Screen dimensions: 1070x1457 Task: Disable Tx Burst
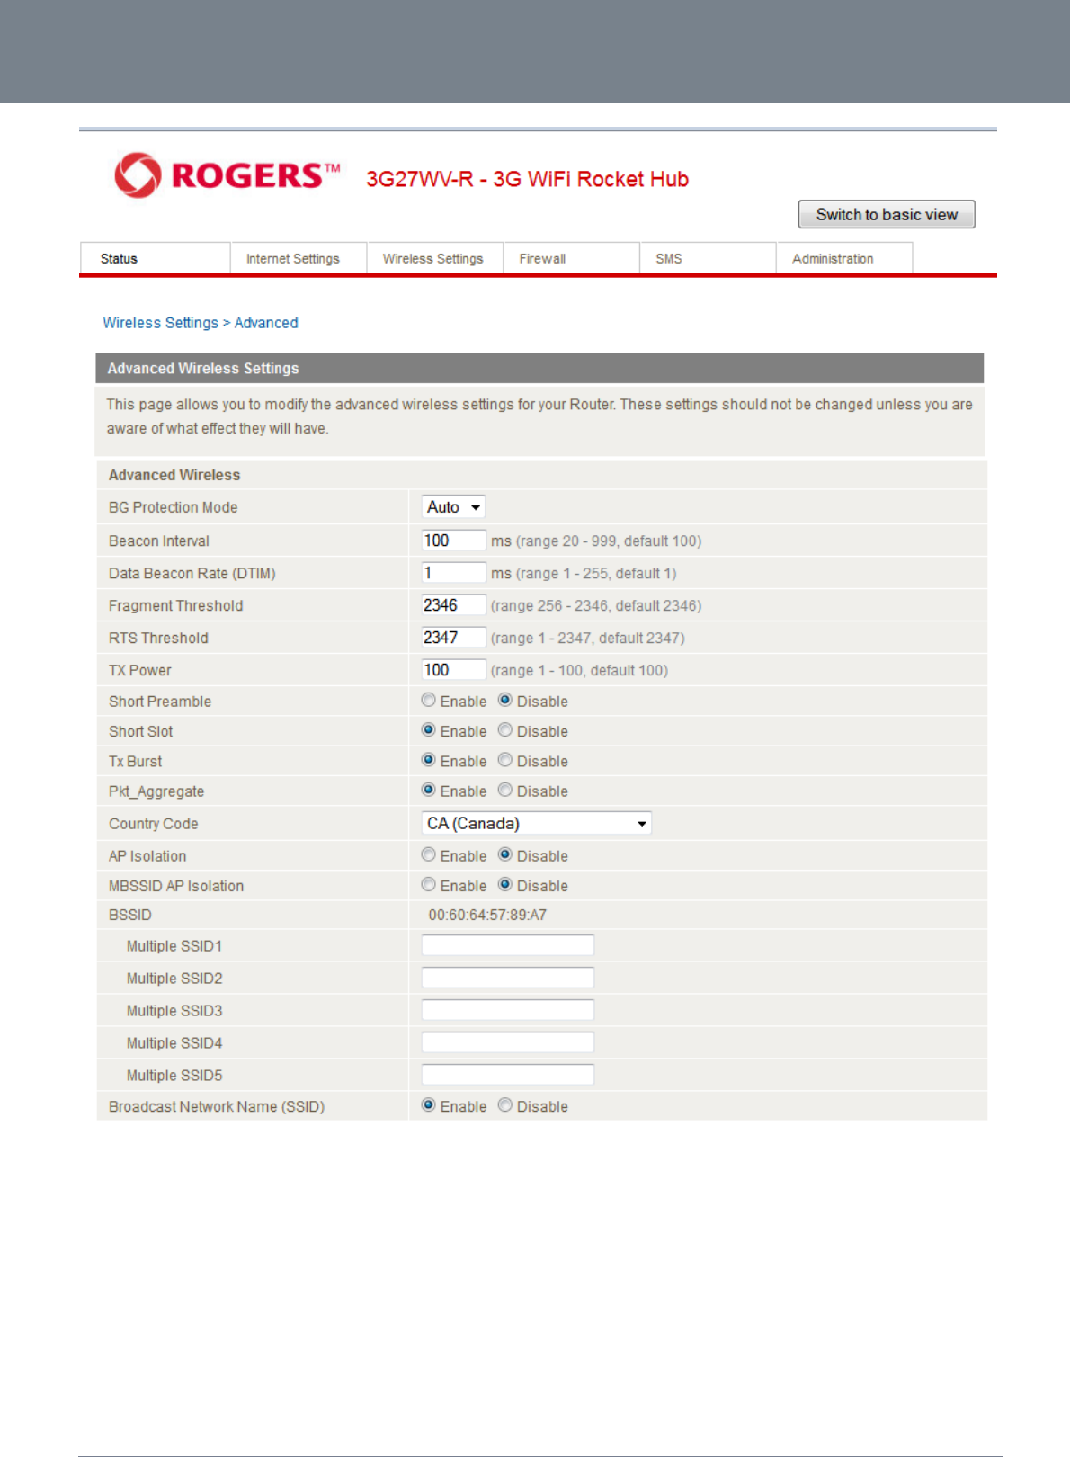[505, 760]
